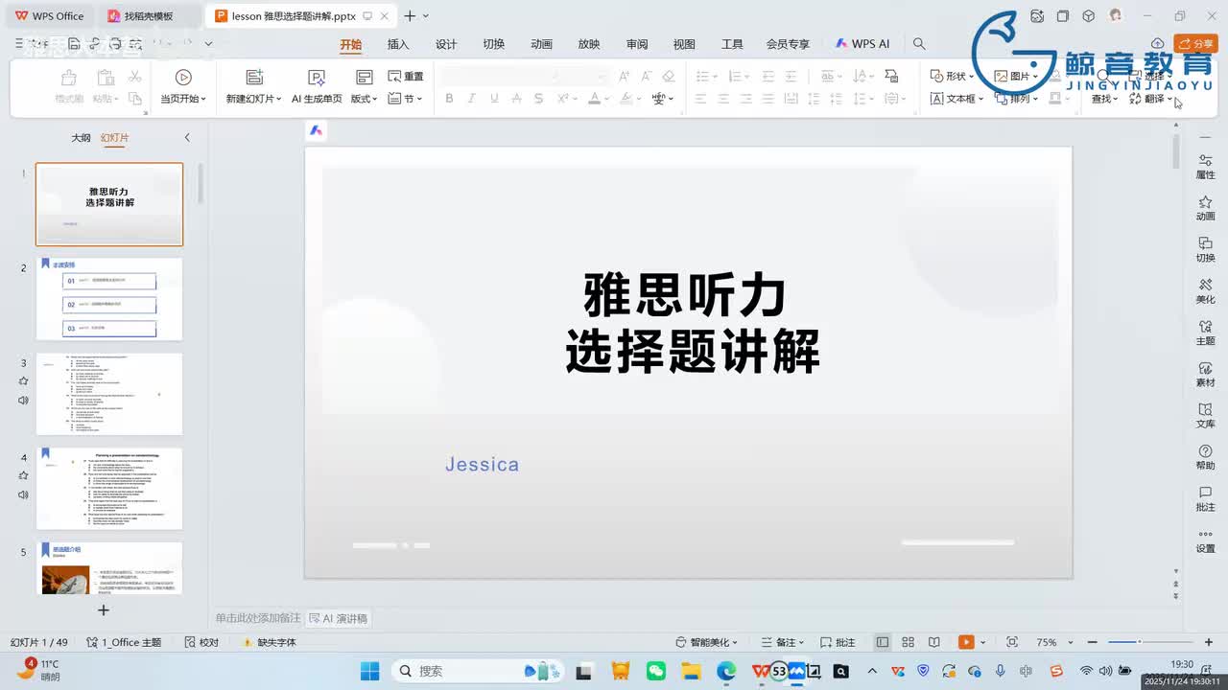The height and width of the screenshot is (690, 1228).
Task: Start slideshow from current page (当页开始)
Action: point(183,86)
